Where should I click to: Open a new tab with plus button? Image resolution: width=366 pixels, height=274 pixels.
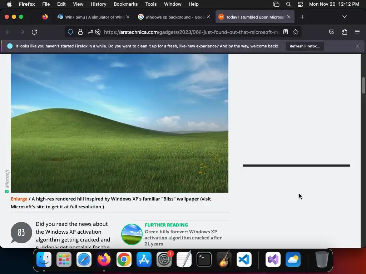(302, 17)
